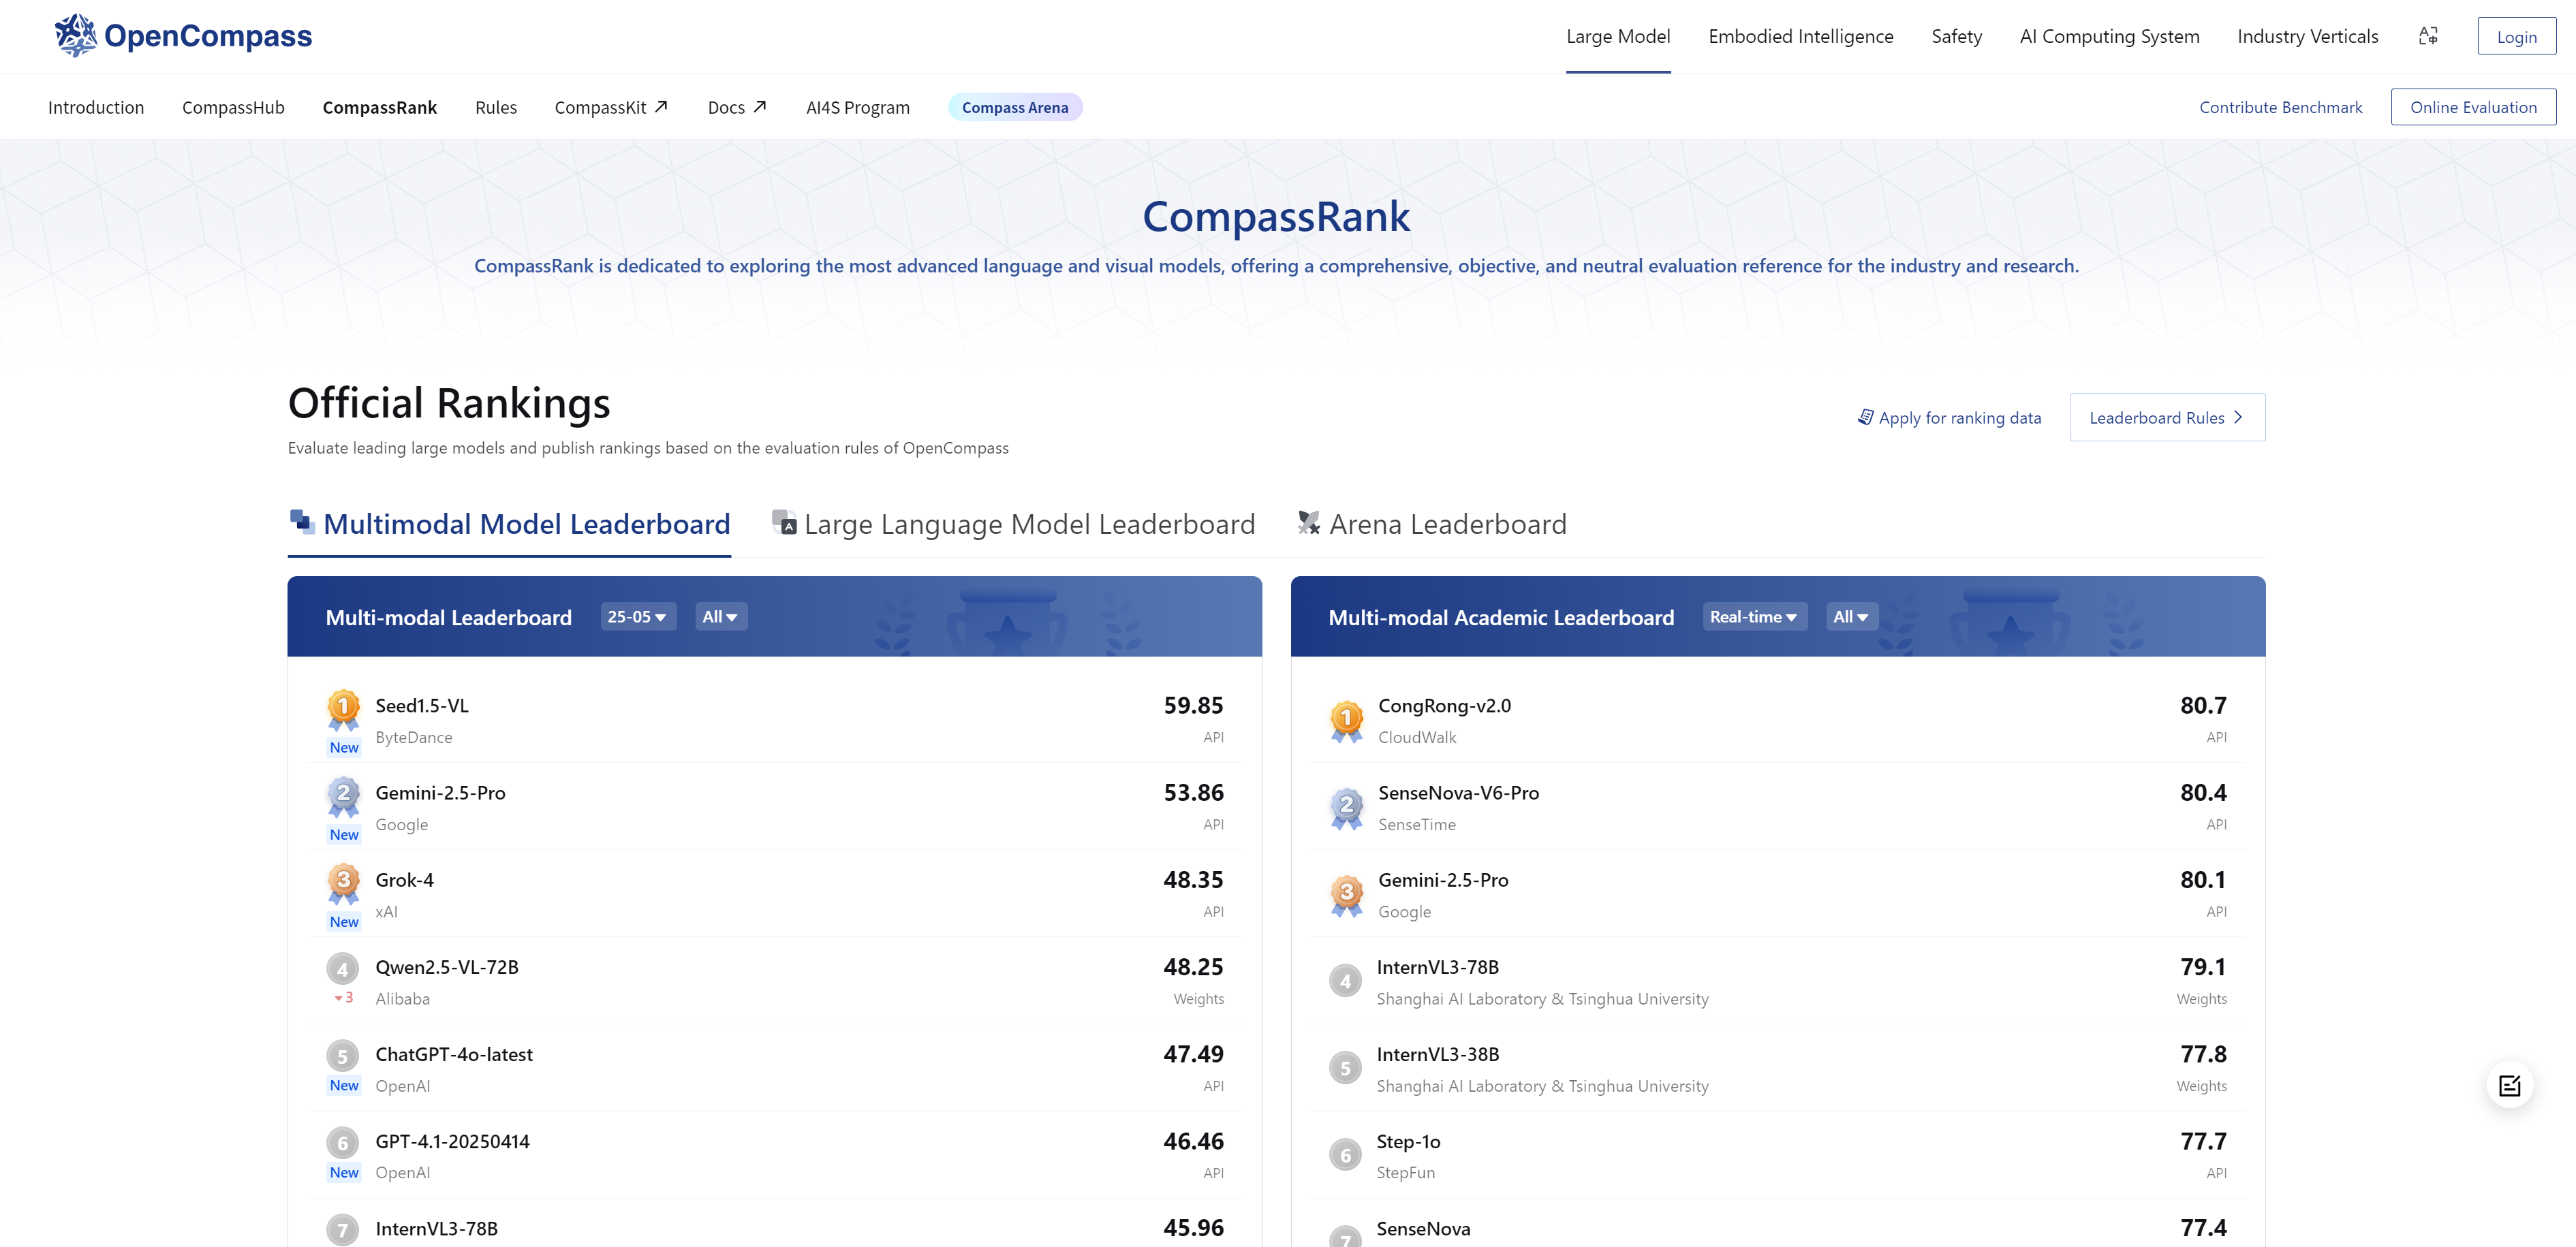Viewport: 2576px width, 1247px height.
Task: Open the All filter in Academic Leaderboard
Action: coord(1851,617)
